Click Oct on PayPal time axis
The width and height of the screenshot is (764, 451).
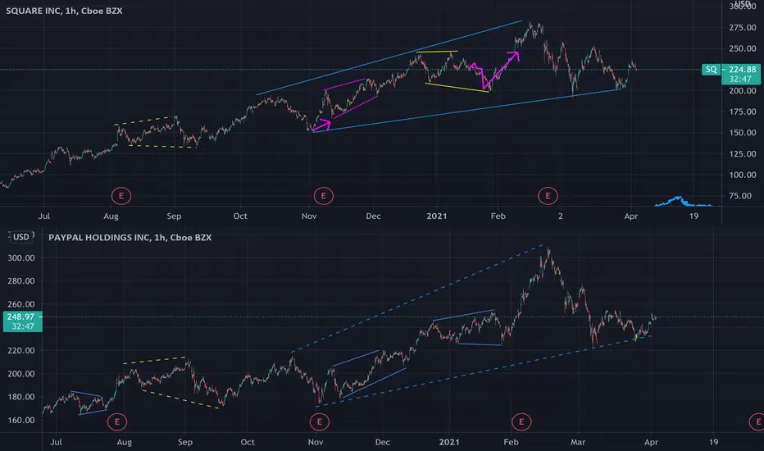point(248,442)
